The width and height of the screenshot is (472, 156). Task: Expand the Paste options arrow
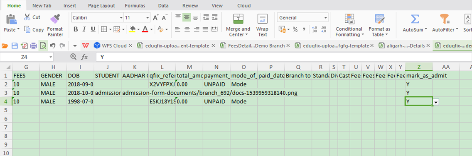[19, 29]
